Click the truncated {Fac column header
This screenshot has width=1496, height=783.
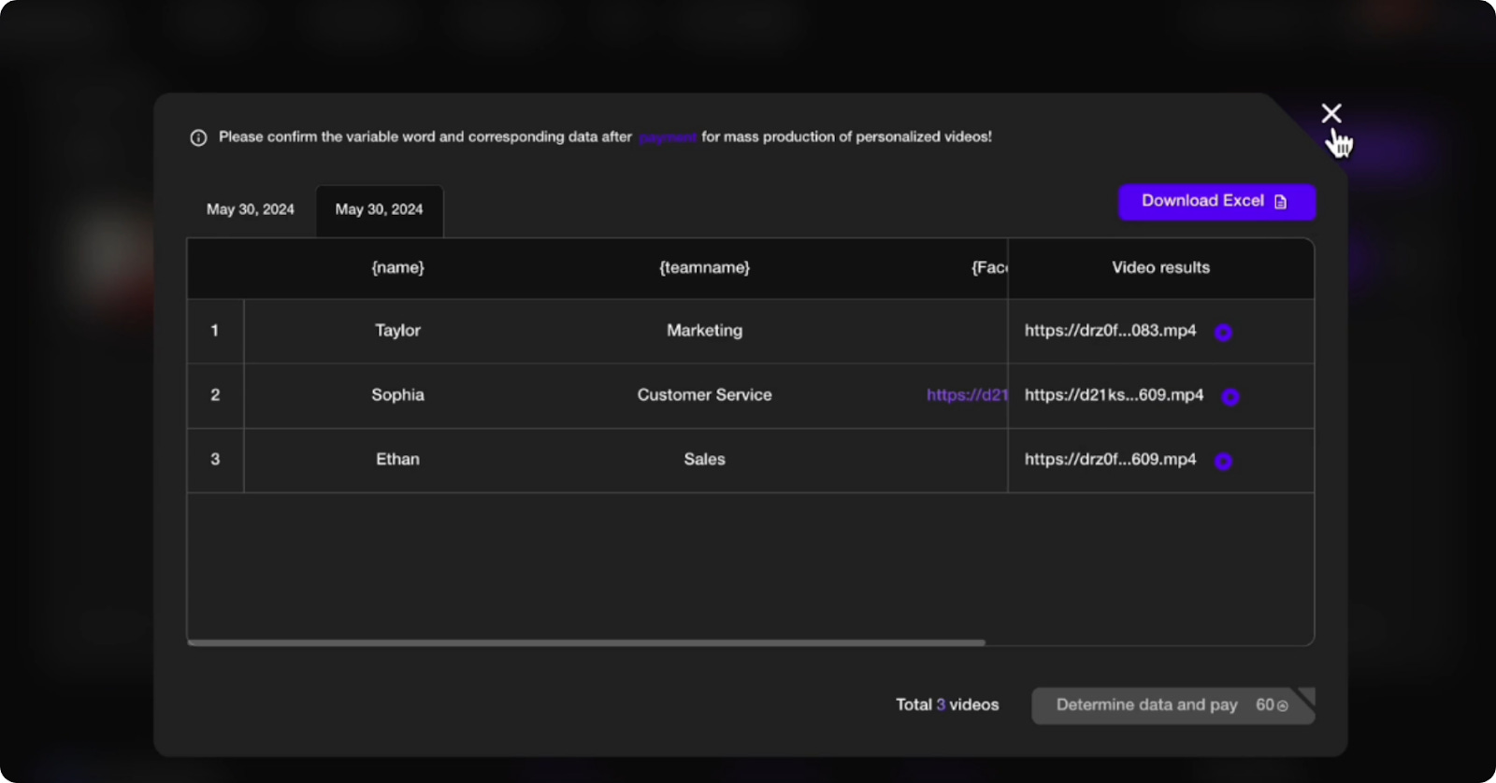coord(989,268)
